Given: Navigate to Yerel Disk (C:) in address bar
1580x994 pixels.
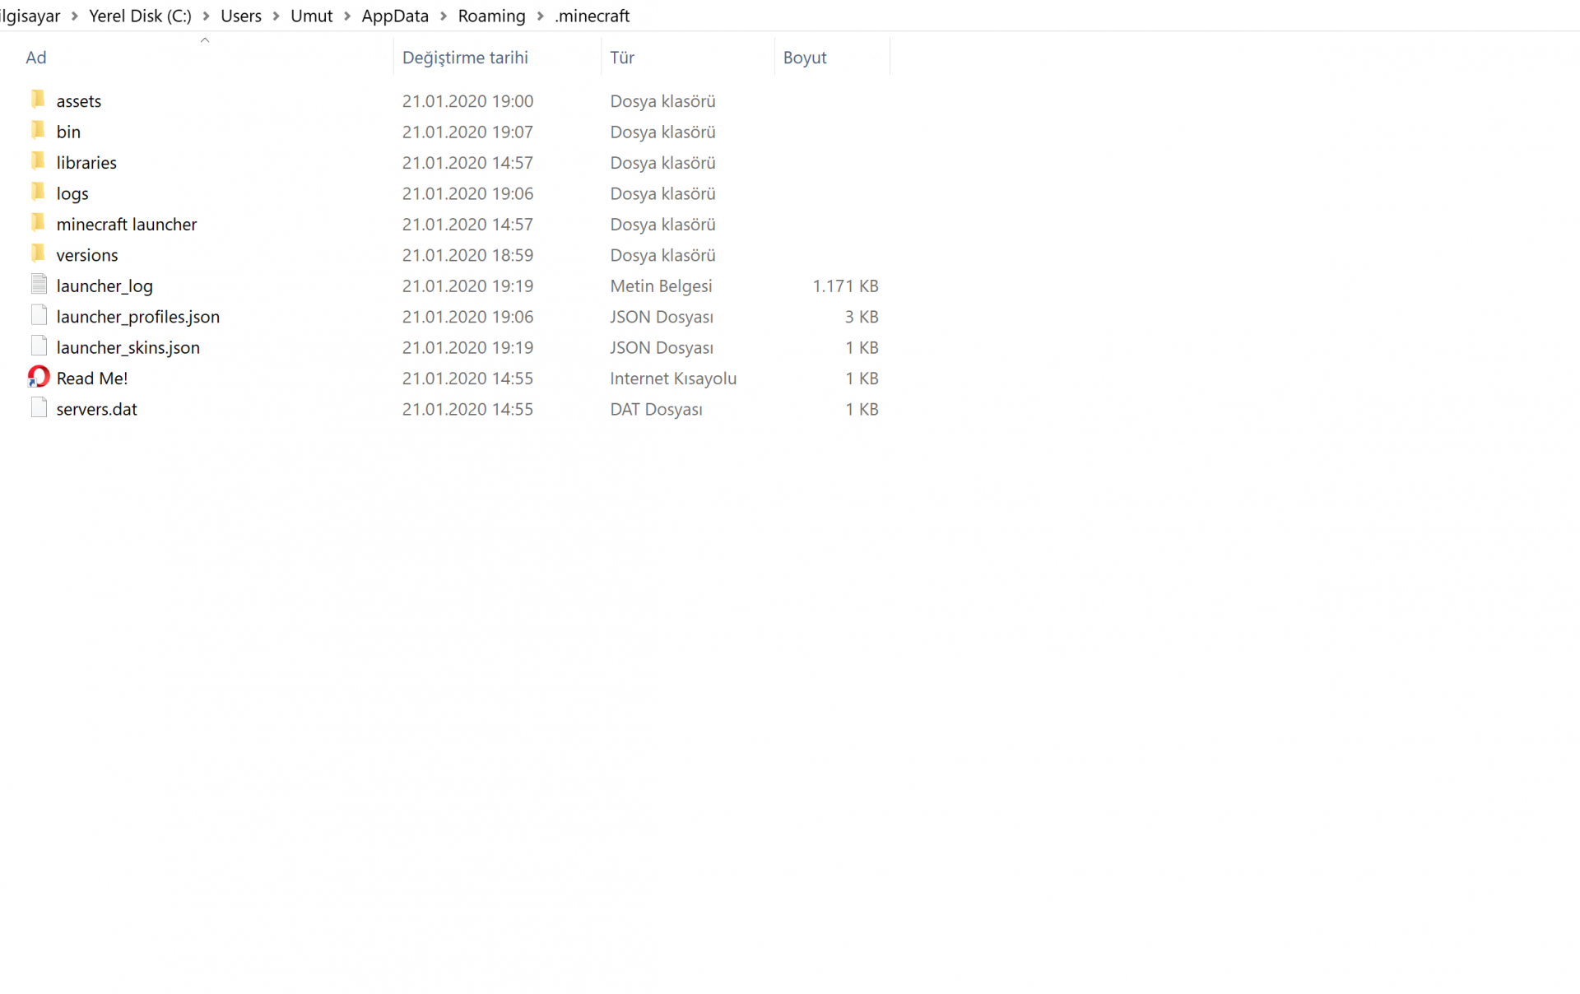Looking at the screenshot, I should (141, 16).
